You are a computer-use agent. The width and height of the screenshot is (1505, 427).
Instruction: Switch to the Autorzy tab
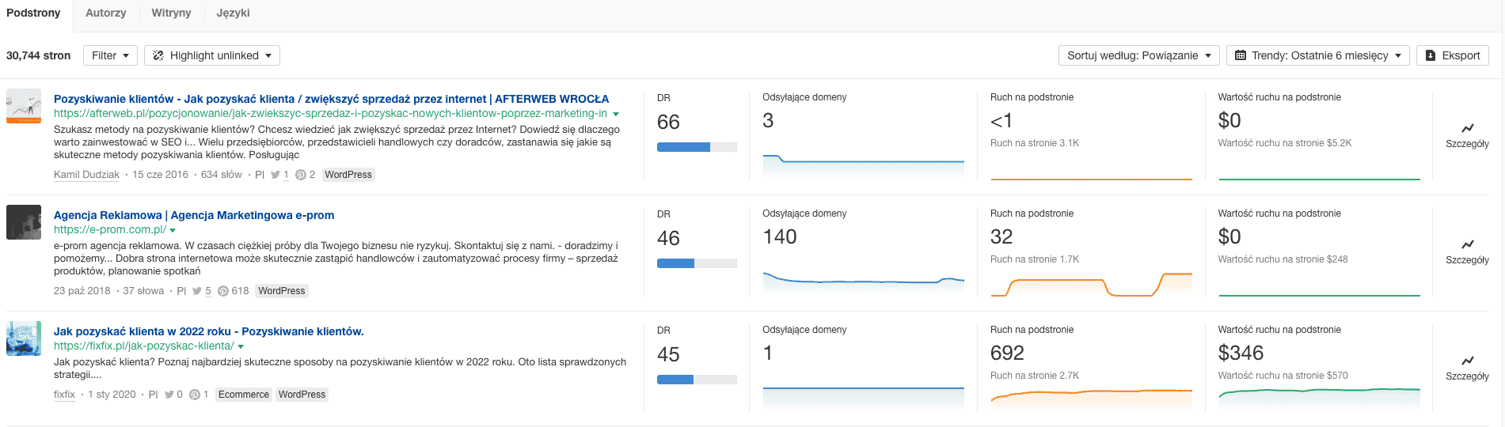tap(106, 13)
